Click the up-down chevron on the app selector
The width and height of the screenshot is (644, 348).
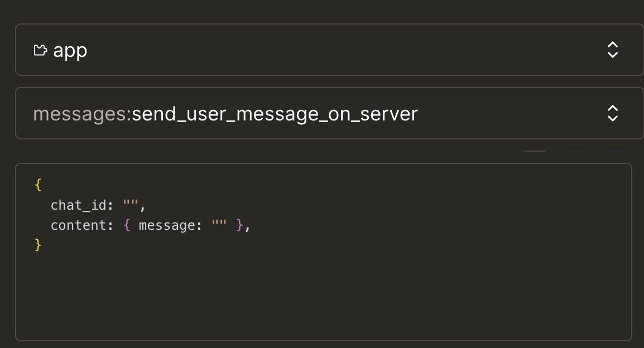(612, 50)
